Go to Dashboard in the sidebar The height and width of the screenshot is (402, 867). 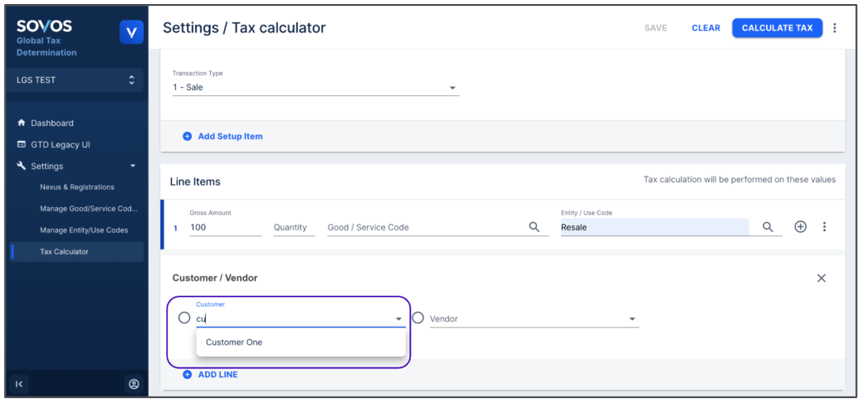point(52,123)
